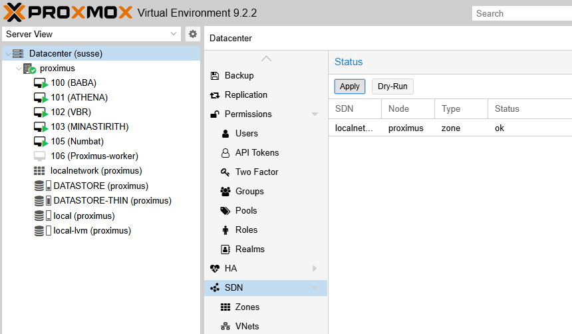Sort by the Status column header
Viewport: 572px width, 334px height.
pyautogui.click(x=530, y=108)
